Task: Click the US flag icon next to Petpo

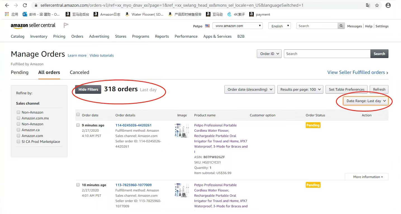Action: (207, 26)
